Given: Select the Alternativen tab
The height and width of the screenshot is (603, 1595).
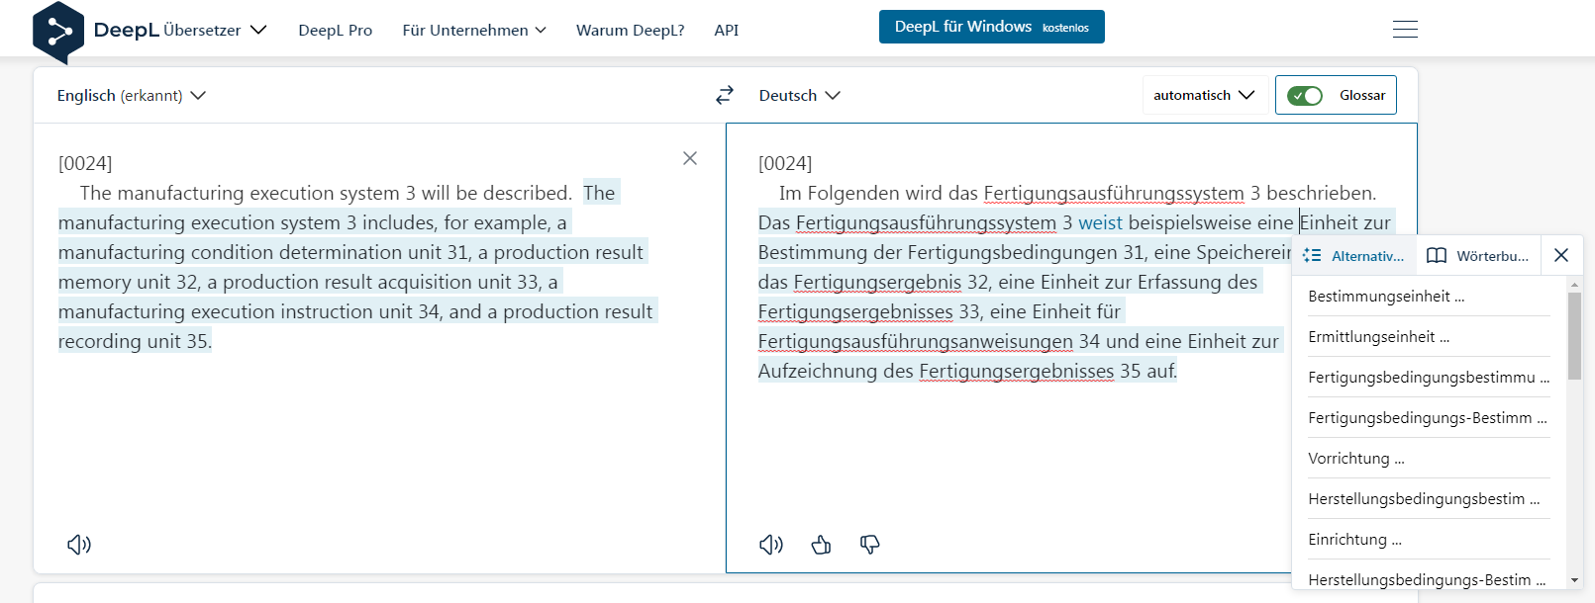Looking at the screenshot, I should point(1354,256).
